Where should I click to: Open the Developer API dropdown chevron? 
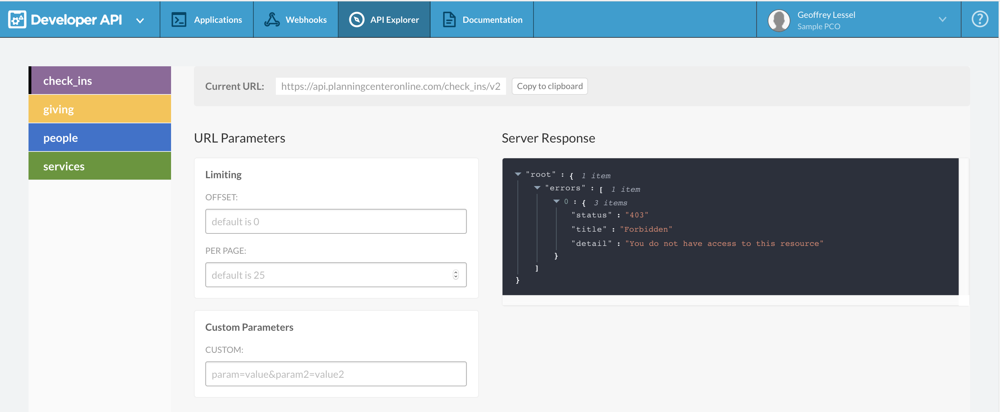[x=140, y=21]
